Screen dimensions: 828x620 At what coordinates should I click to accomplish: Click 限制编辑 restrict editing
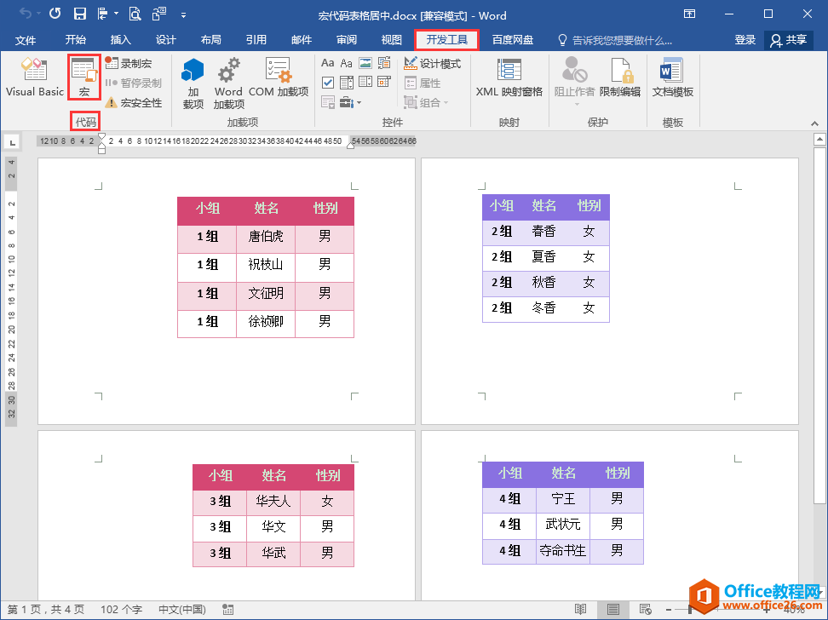620,77
